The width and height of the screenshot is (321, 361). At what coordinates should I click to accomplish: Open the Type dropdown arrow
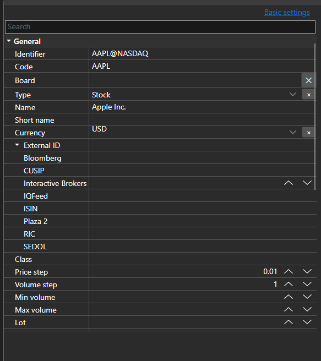(293, 94)
